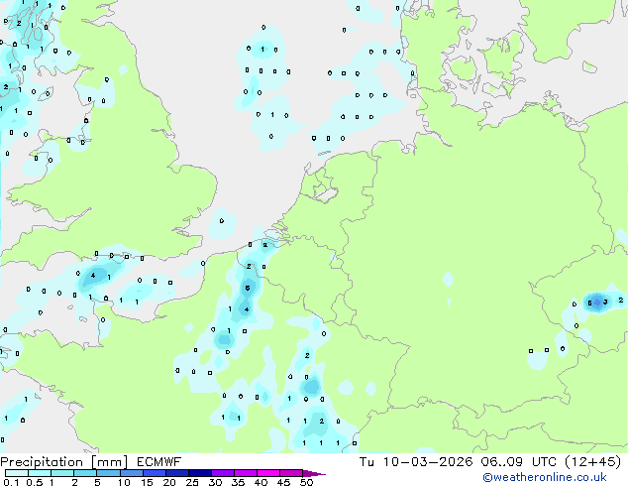The width and height of the screenshot is (628, 486).
Task: Select the 2–5 mm legend color swatch
Action: 85,473
